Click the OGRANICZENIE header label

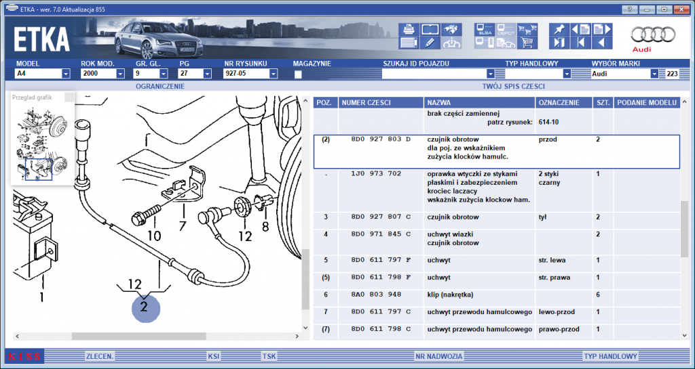point(160,86)
